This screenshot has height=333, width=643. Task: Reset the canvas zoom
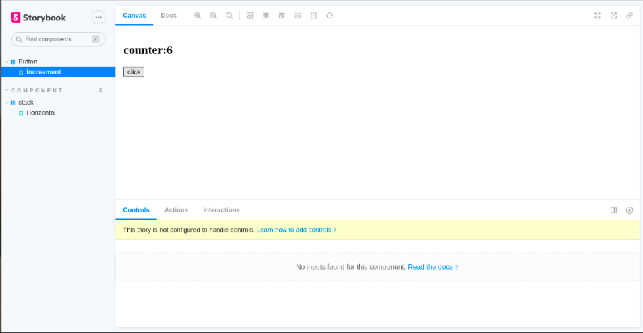(x=229, y=16)
